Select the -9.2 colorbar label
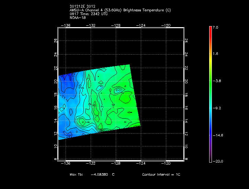Viewport: 249px width, 189px height. coord(217,108)
